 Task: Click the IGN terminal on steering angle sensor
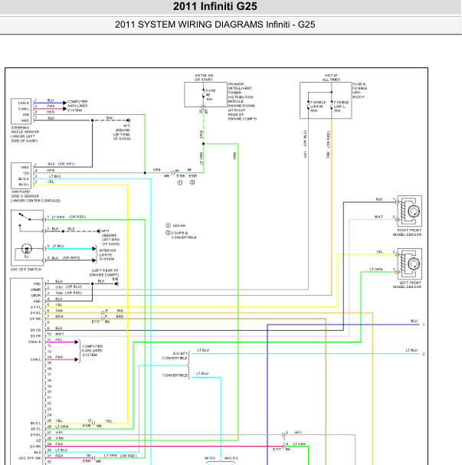click(x=26, y=115)
